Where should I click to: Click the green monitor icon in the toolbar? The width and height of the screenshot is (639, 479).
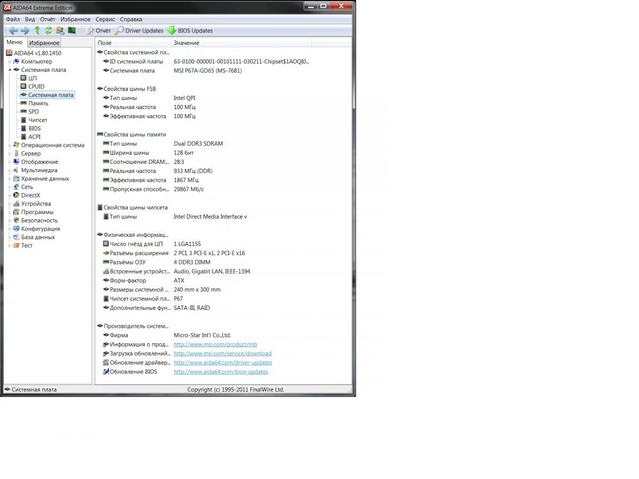[x=71, y=30]
